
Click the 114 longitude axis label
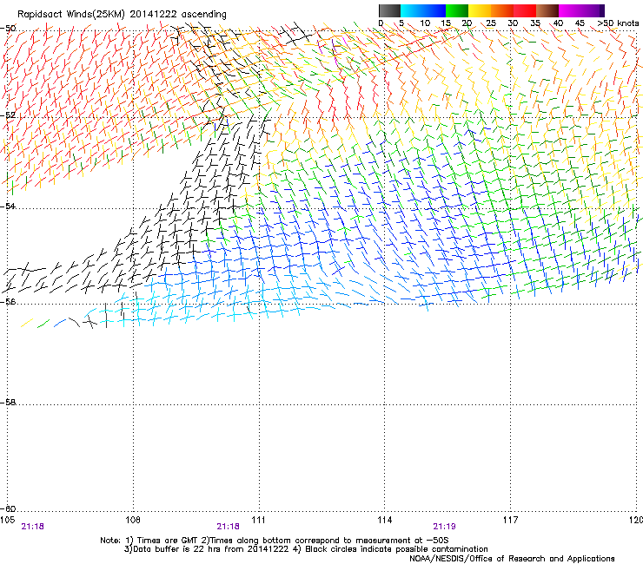pos(384,520)
